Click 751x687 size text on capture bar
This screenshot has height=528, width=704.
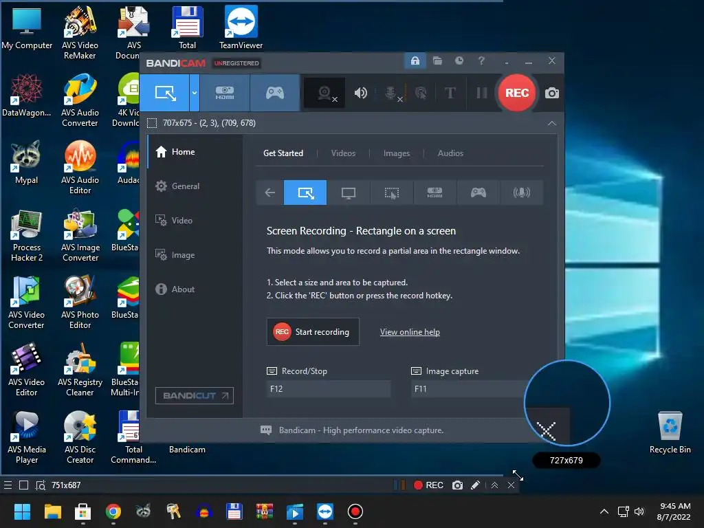click(x=66, y=485)
